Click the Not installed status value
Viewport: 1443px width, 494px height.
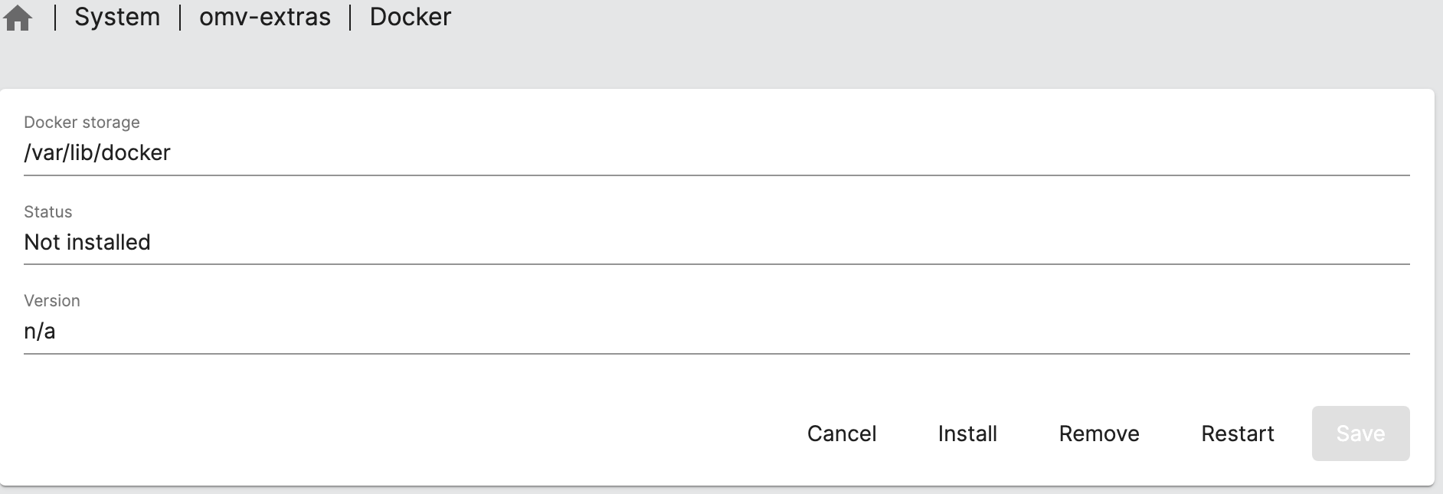pos(87,242)
